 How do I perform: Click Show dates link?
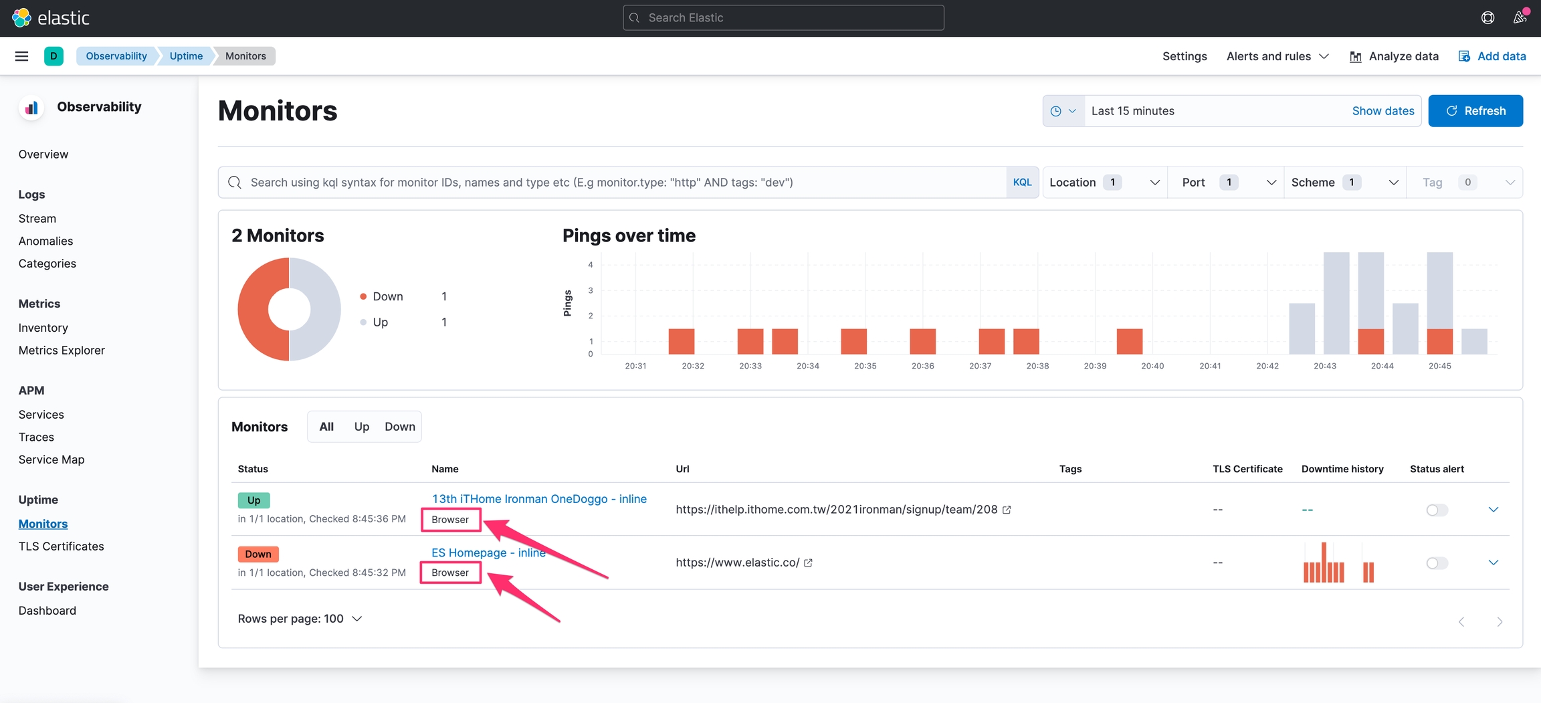(x=1382, y=111)
